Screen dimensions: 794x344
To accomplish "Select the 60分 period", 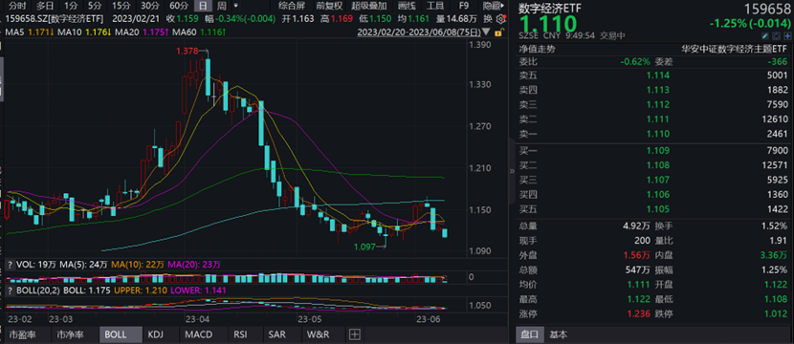I will 179,6.
